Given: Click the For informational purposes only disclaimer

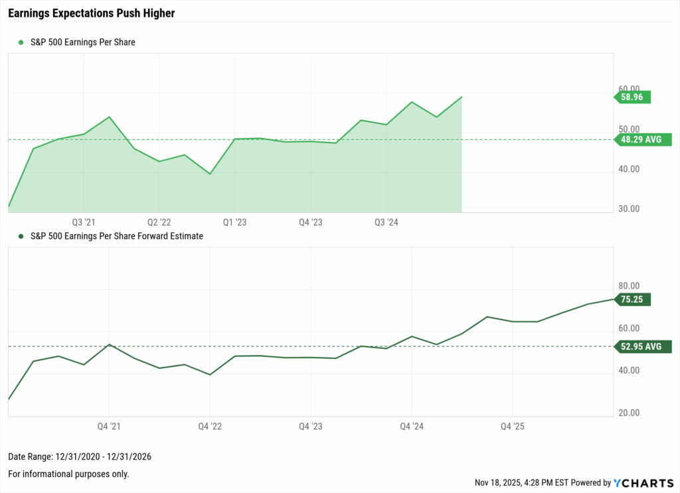Looking at the screenshot, I should [x=68, y=474].
